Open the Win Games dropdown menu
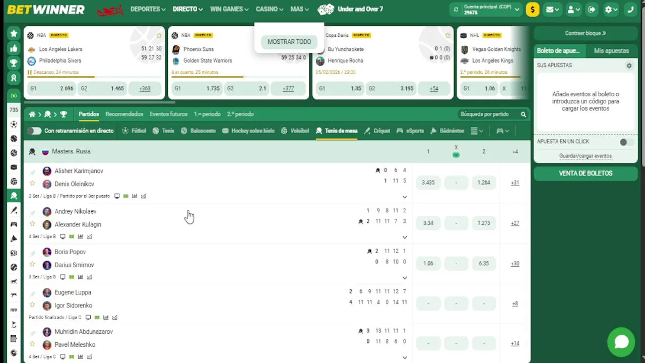 coord(229,9)
